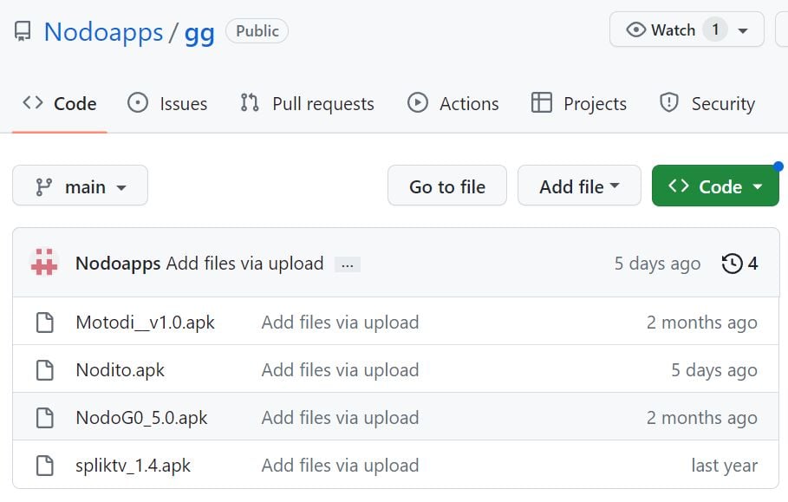
Task: Expand commit details with the ellipsis button
Action: [x=348, y=264]
